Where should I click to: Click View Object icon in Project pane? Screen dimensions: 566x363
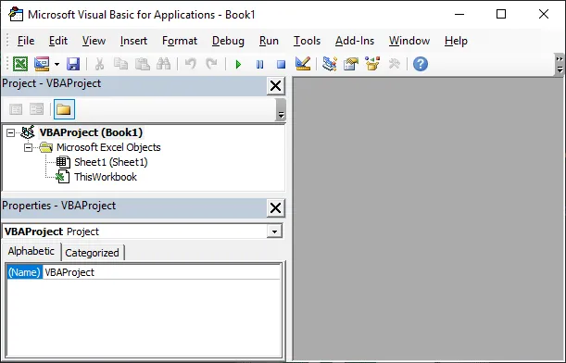(x=36, y=109)
